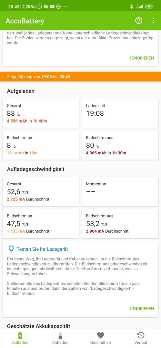Switch to the Gesundheit tab
Screen dimensions: 161x348
coord(101,338)
